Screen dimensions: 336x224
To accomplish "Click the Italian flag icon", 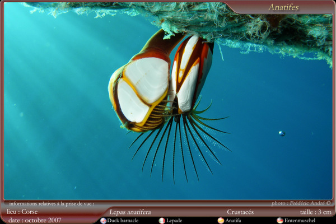I will 162,221.
